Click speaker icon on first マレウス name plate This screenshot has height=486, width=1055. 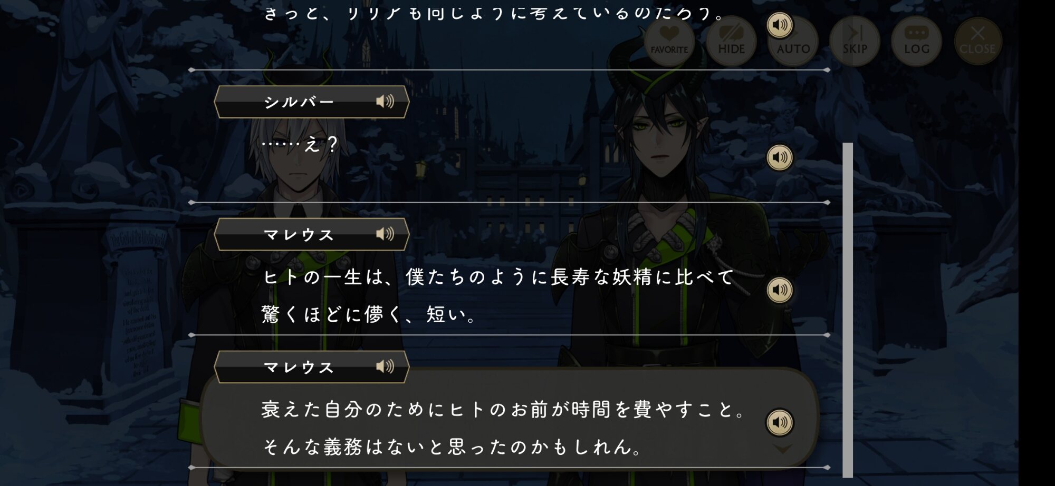coord(385,234)
